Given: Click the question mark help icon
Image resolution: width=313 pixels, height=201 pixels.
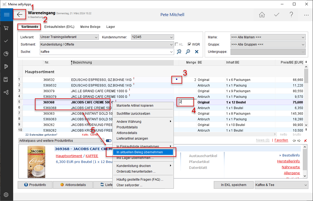Looking at the screenshot, I should 292,15.
